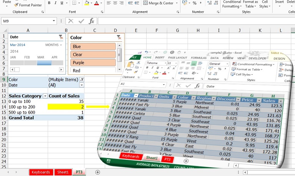Clear the Date timeline filter

[x=61, y=37]
